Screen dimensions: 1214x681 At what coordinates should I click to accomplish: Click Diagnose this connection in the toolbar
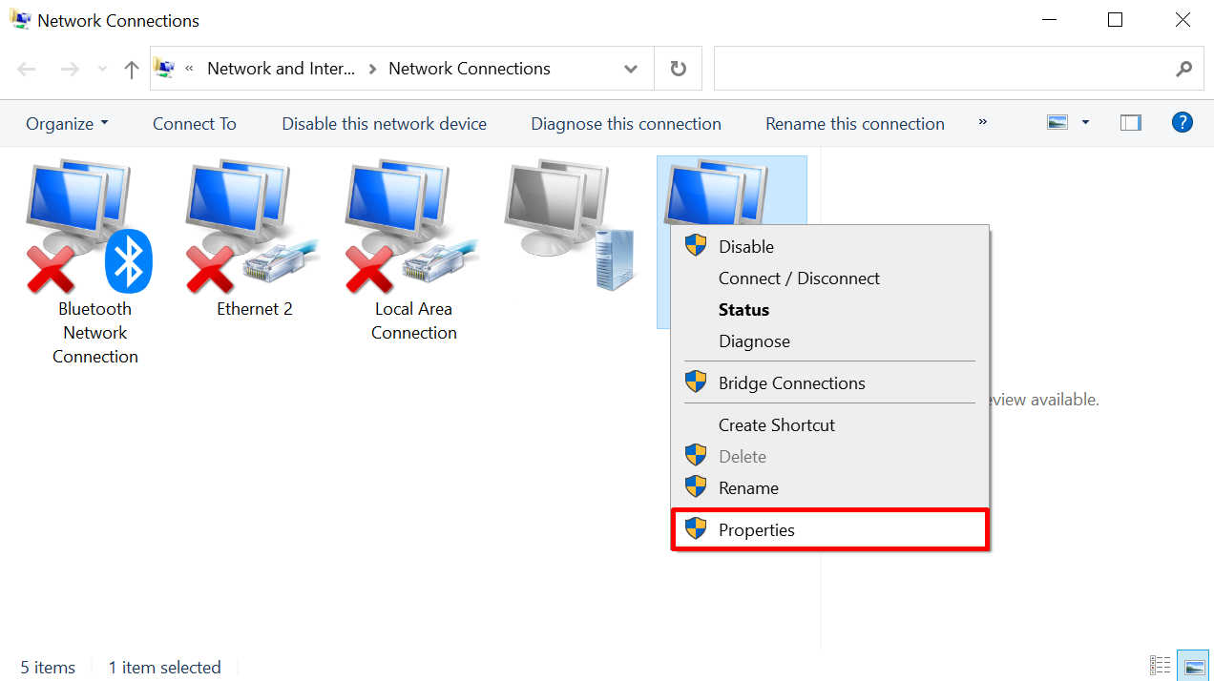(x=625, y=123)
